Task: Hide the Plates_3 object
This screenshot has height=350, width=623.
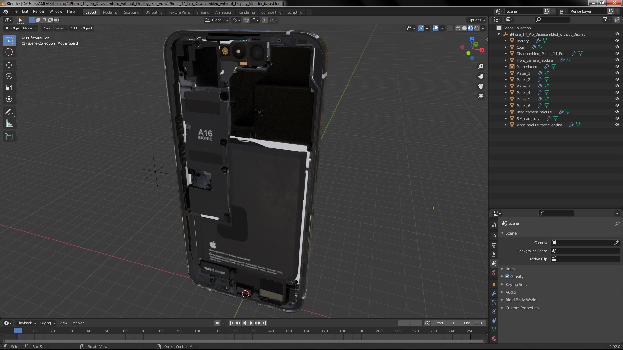Action: (x=617, y=86)
